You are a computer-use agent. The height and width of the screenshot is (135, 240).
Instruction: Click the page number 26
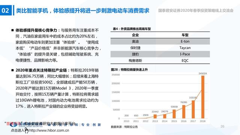coord(222,126)
